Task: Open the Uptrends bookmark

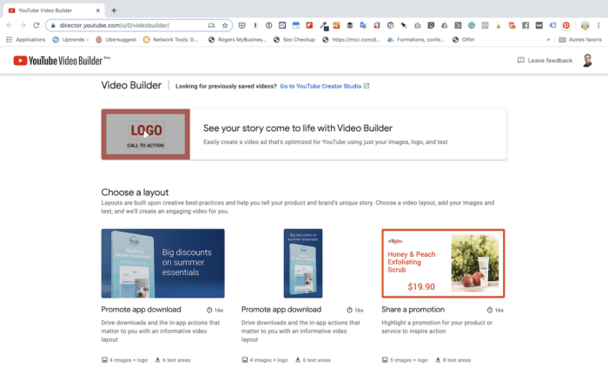Action: click(x=70, y=40)
